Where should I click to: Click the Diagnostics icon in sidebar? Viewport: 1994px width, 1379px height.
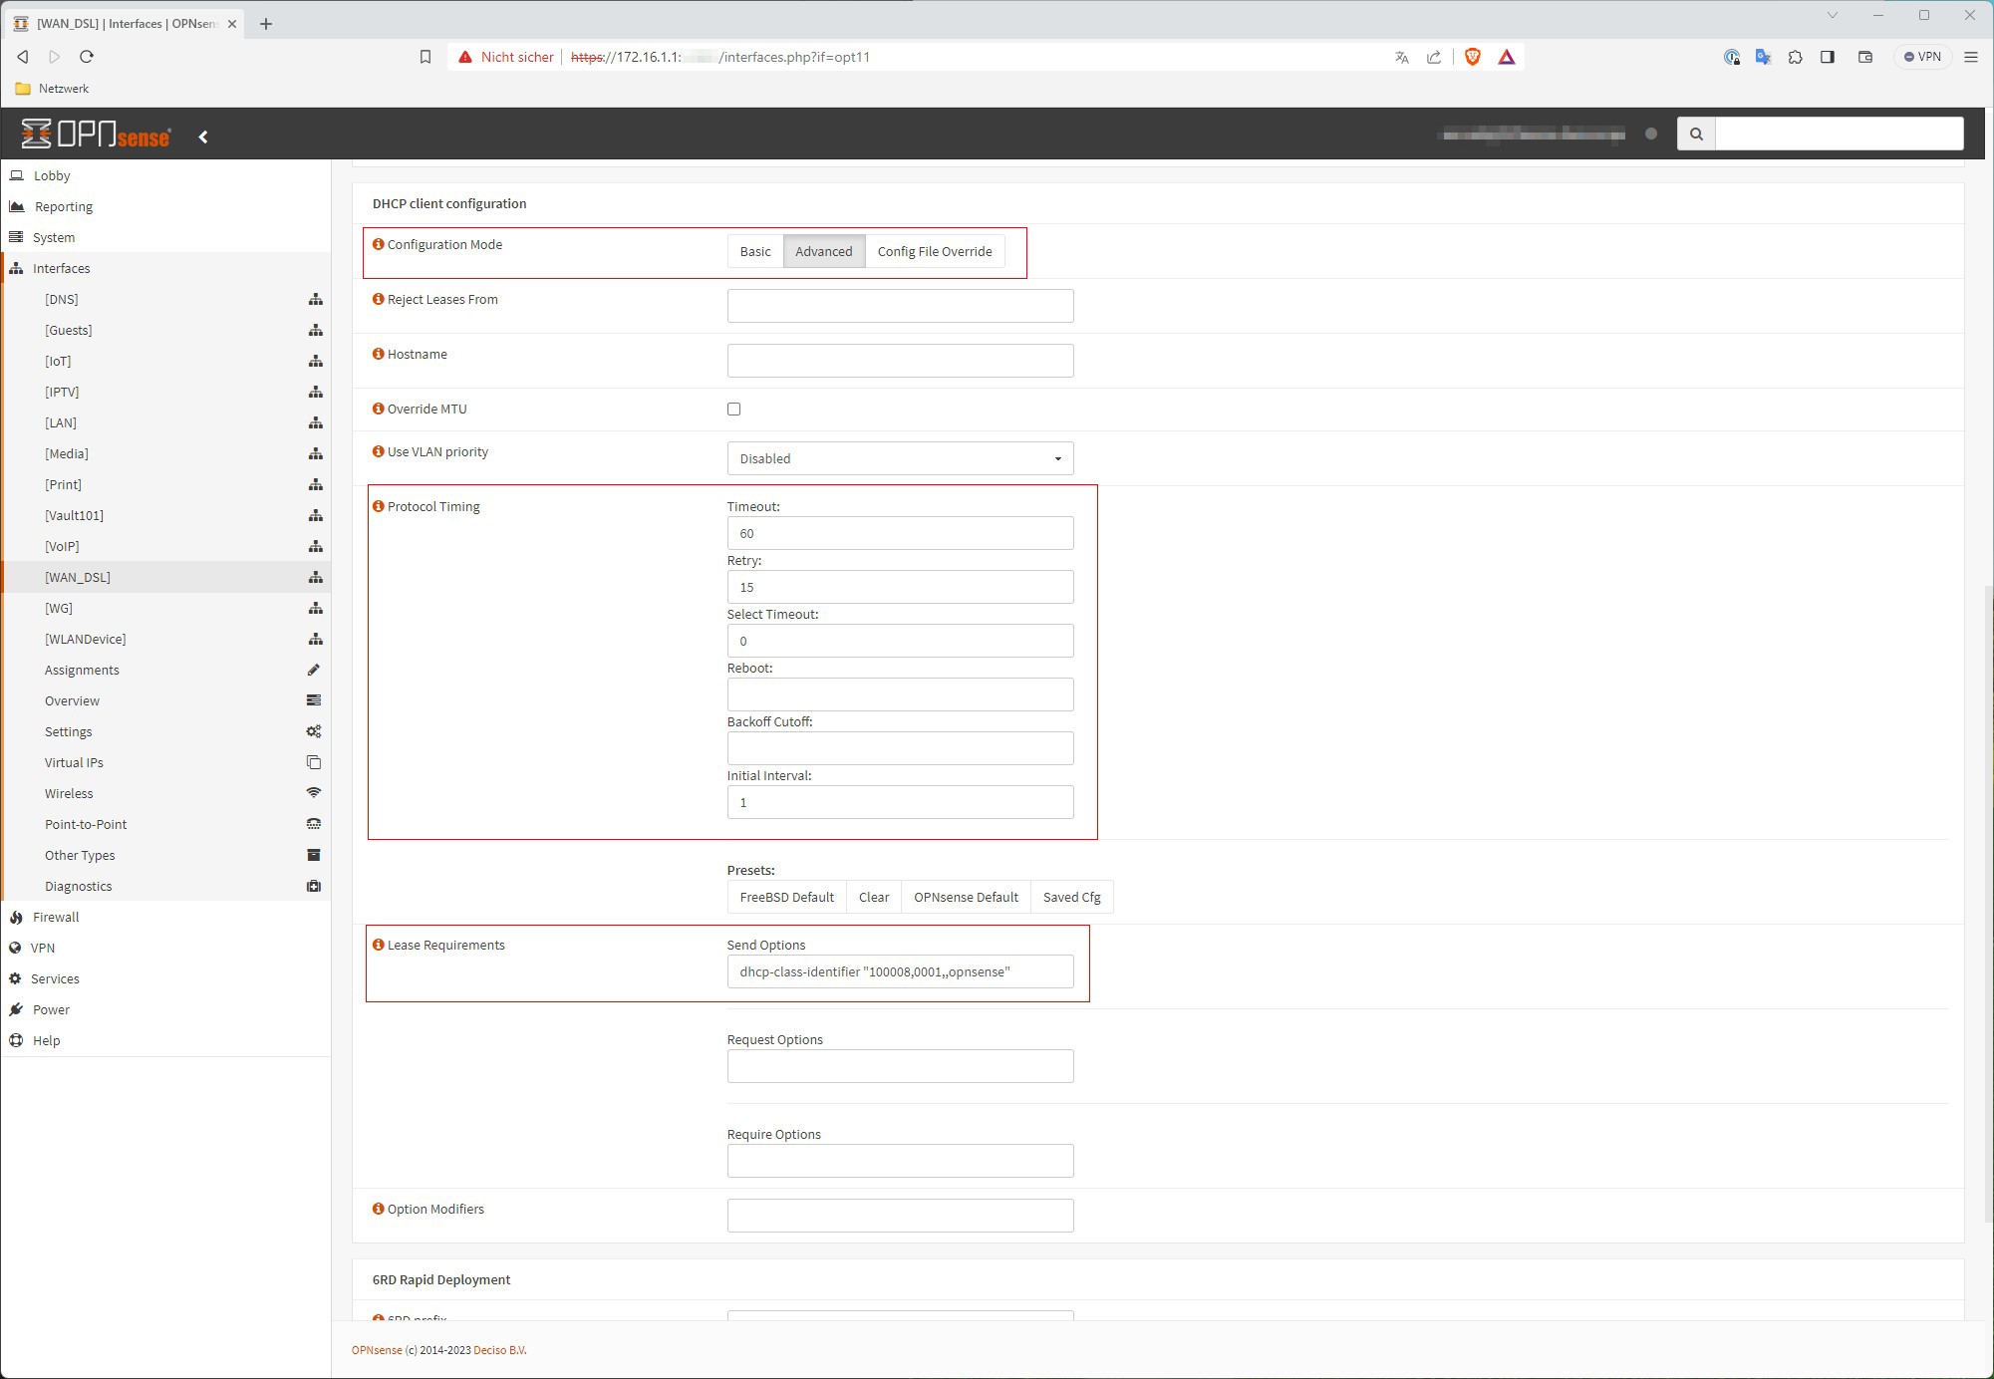coord(314,887)
